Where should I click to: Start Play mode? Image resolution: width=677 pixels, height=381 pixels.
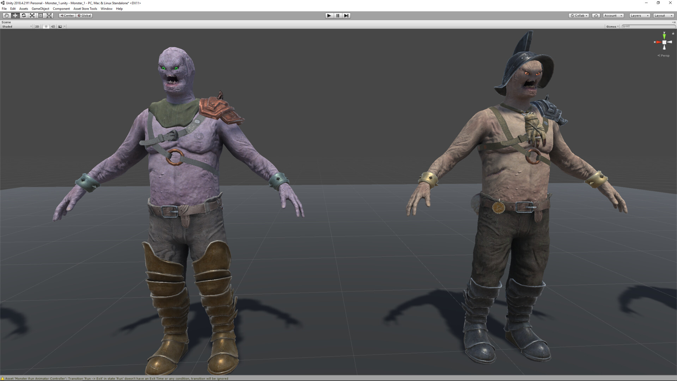coord(329,16)
